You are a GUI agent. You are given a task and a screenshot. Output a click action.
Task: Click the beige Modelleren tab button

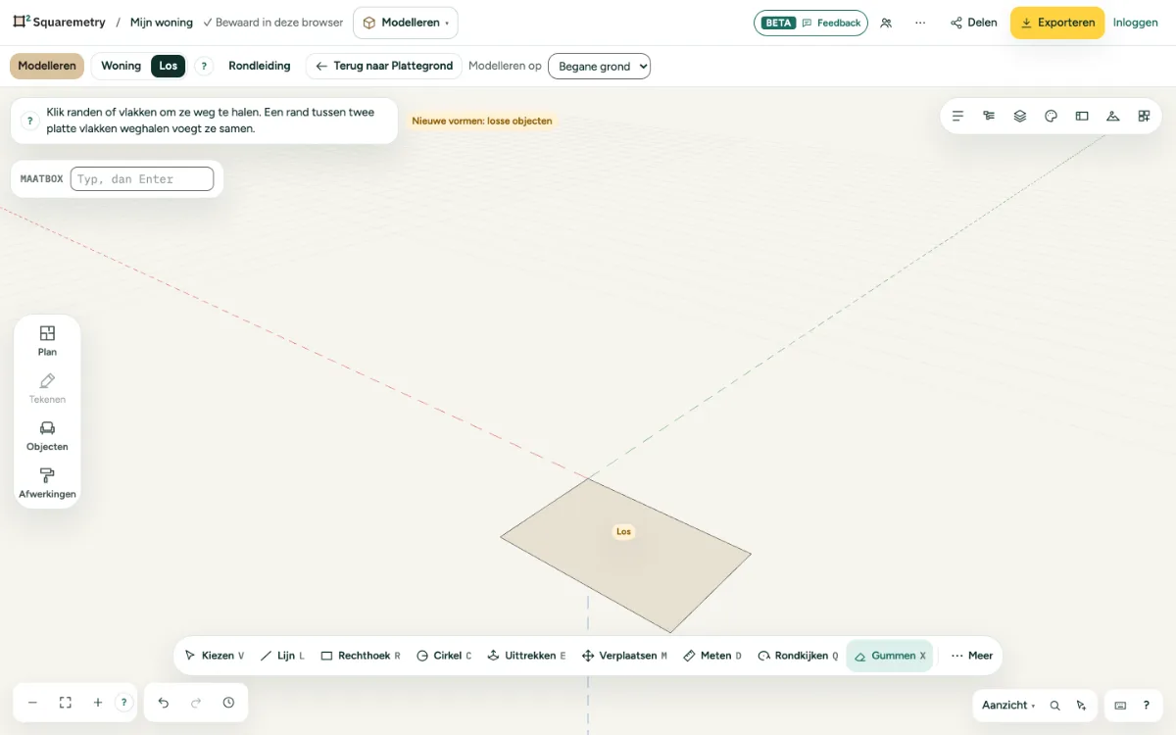(47, 66)
